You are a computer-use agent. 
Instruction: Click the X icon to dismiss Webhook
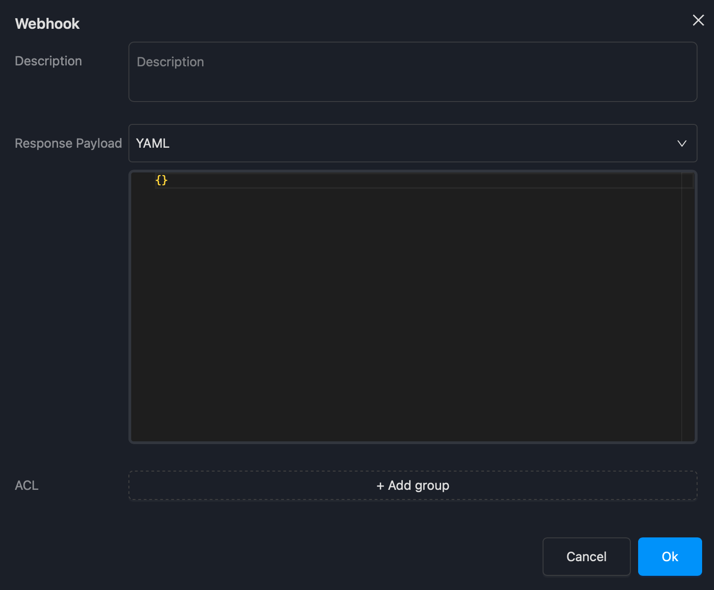(698, 20)
